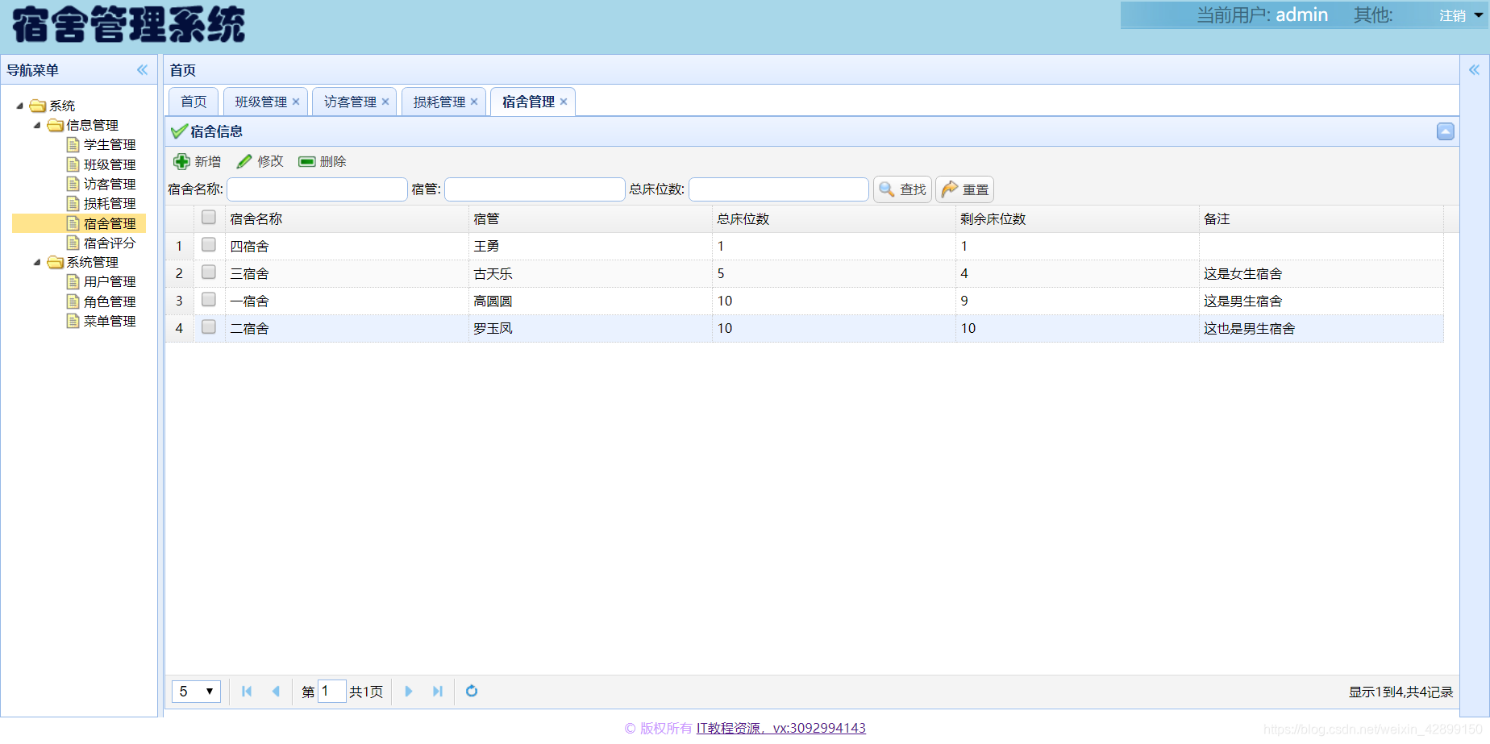Check the box for 四宿舍 row
This screenshot has width=1490, height=744.
[x=209, y=245]
